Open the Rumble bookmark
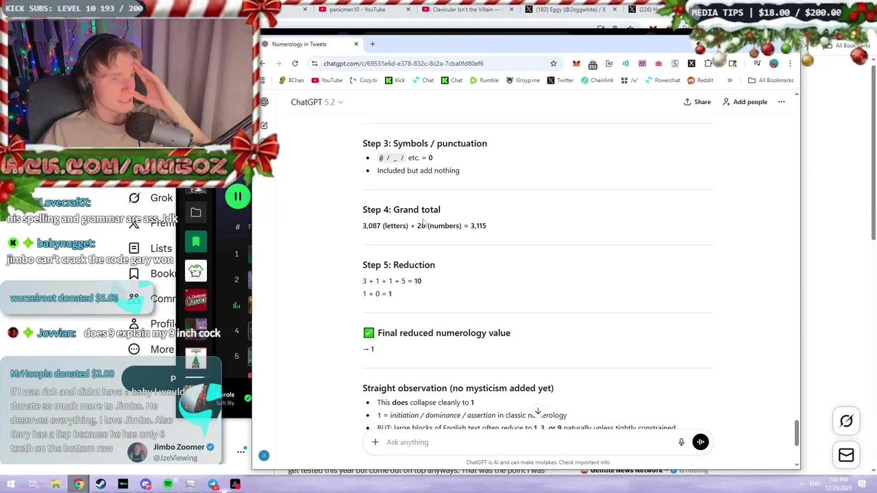The image size is (877, 493). [484, 80]
